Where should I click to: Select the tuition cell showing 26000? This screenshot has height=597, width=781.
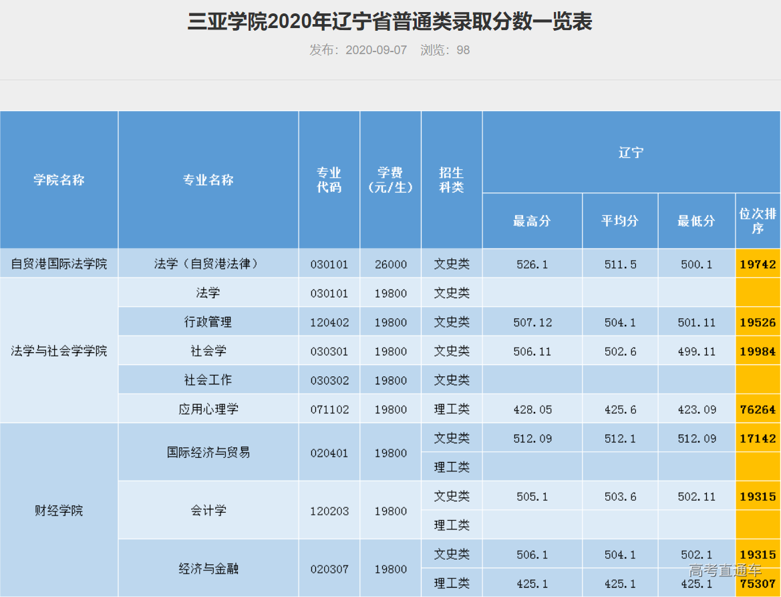390,264
